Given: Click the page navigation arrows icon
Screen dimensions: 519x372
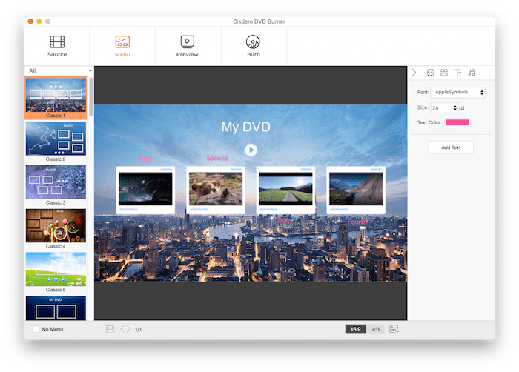Looking at the screenshot, I should point(125,329).
